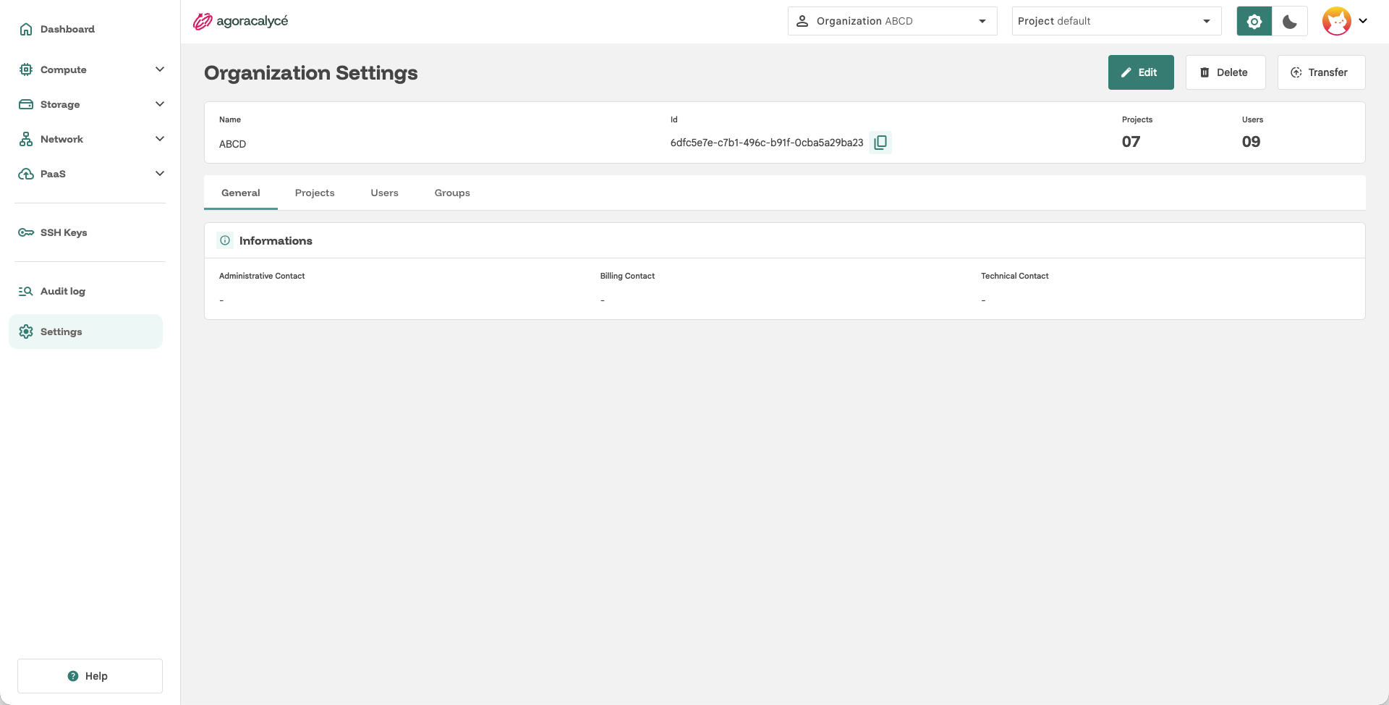1389x705 pixels.
Task: Select Settings in the sidebar
Action: click(86, 332)
